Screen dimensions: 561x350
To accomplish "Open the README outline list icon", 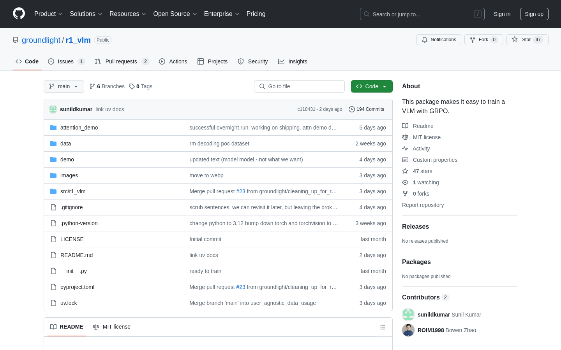I will 383,327.
